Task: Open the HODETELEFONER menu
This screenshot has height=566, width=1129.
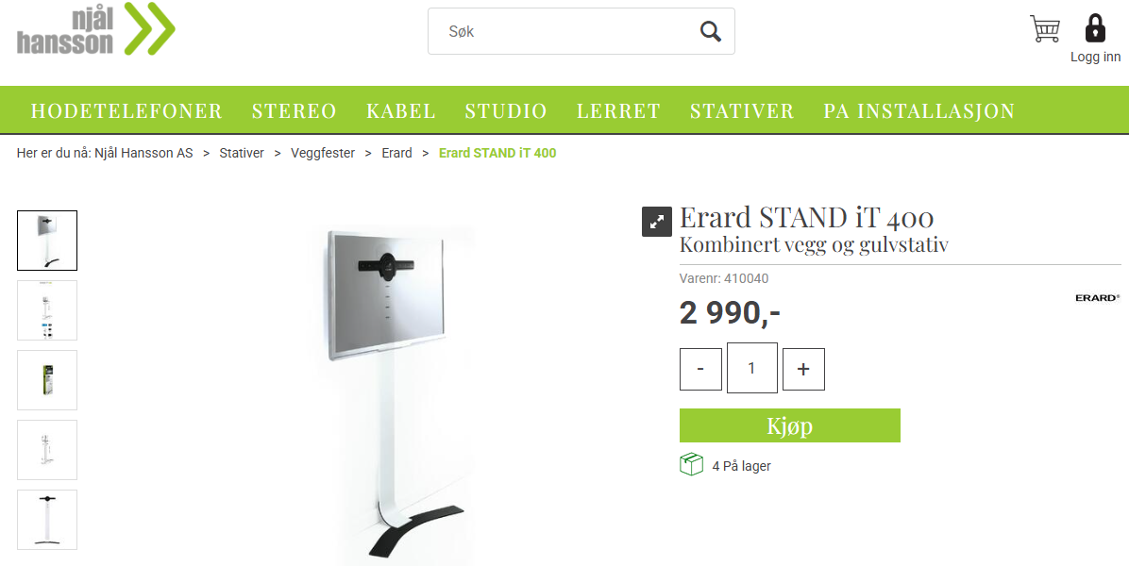Action: tap(126, 110)
